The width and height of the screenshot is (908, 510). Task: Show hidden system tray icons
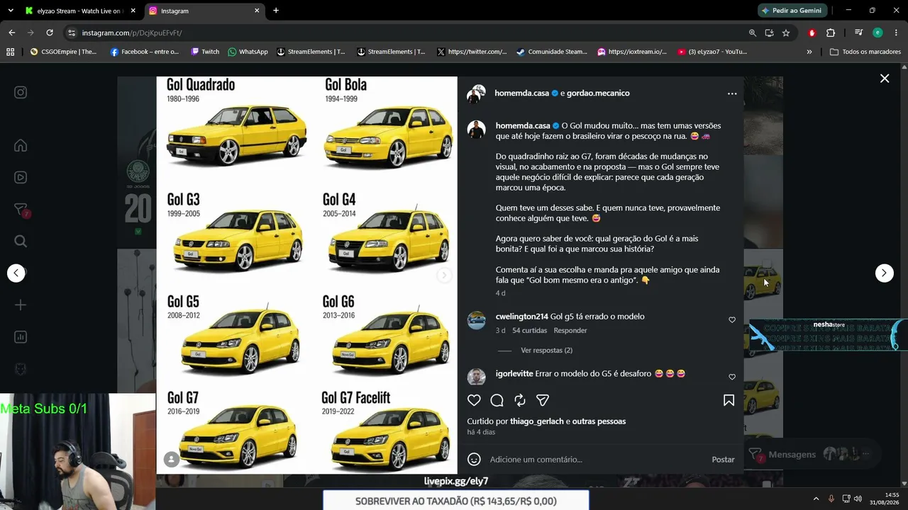(x=816, y=499)
